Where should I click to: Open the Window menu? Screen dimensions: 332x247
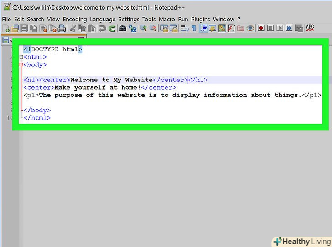223,20
